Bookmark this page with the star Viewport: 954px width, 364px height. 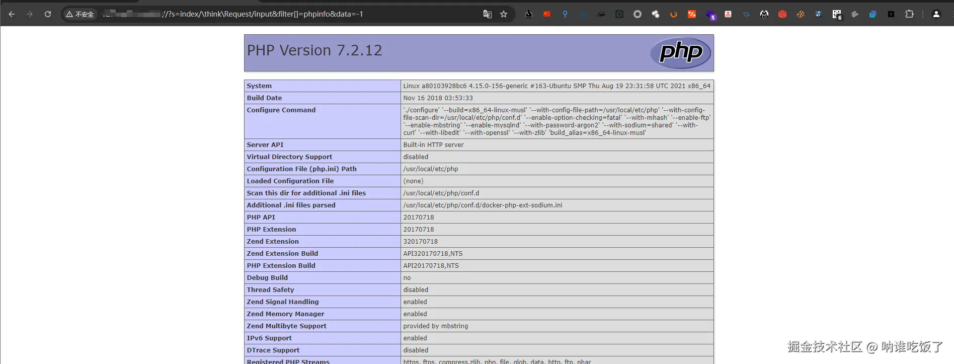click(504, 14)
